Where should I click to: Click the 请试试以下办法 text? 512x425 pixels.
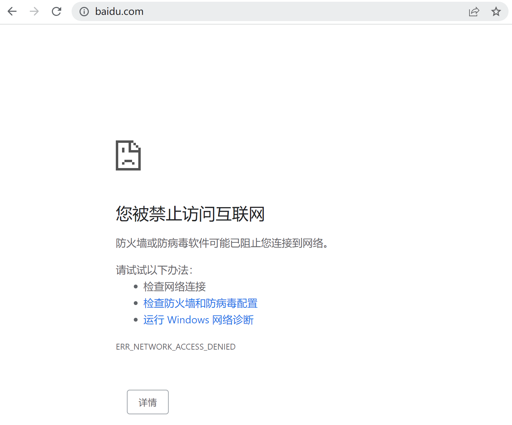[154, 270]
